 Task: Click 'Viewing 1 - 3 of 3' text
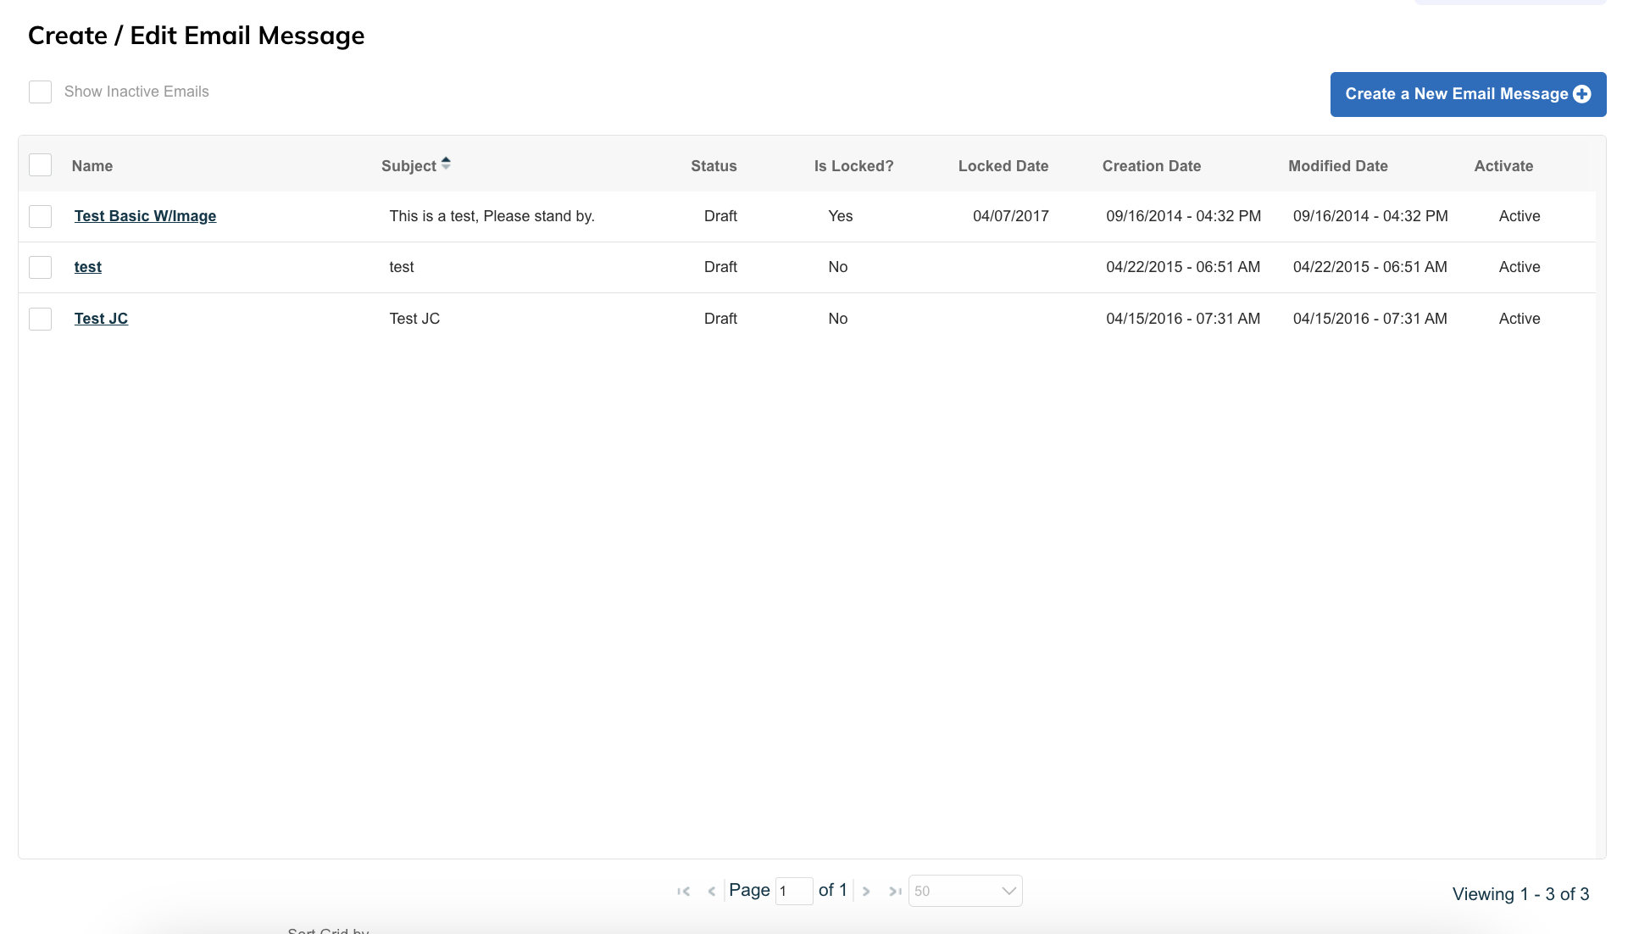click(1520, 894)
